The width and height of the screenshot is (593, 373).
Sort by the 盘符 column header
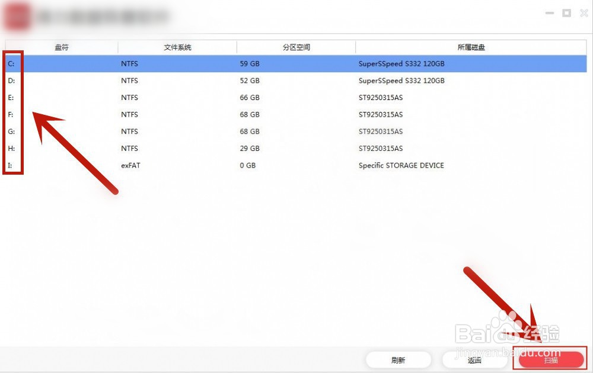[x=62, y=47]
